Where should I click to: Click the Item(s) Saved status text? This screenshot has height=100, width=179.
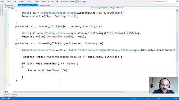pos(5,99)
